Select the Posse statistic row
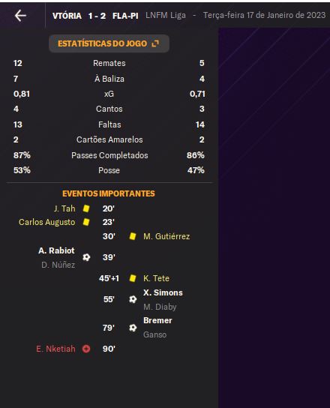This screenshot has width=330, height=408. click(109, 170)
